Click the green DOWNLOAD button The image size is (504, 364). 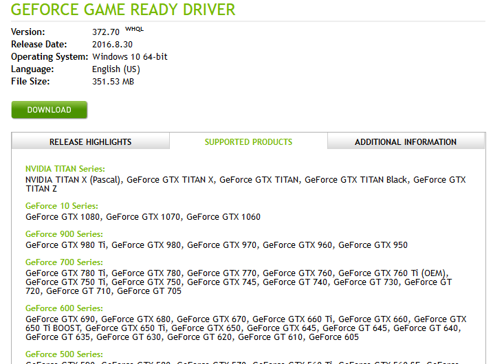[50, 110]
